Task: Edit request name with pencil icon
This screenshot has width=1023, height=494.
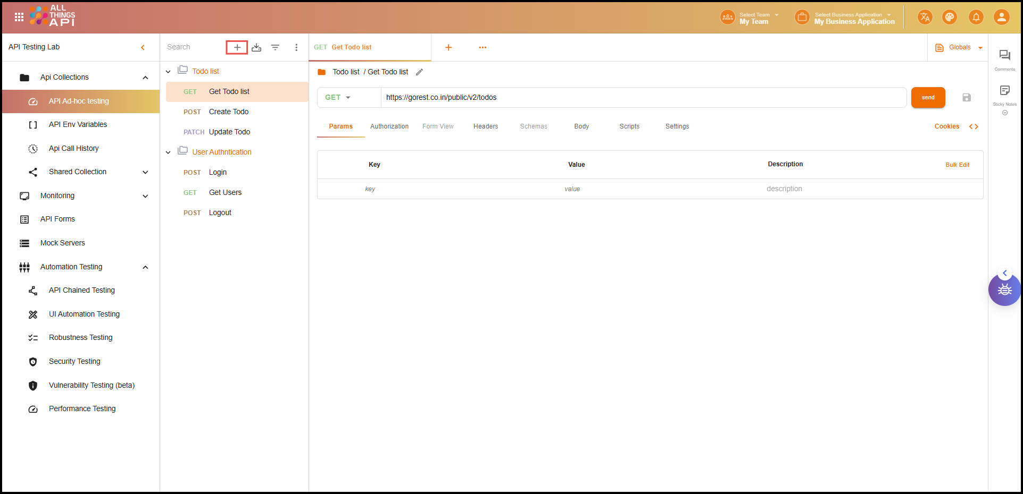Action: [419, 72]
